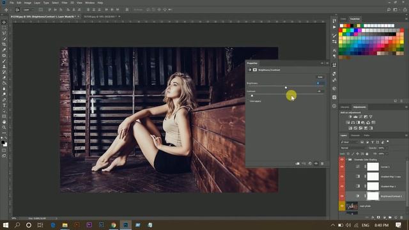409x230 pixels.
Task: Open the blending mode Normal dropdown
Action: [353, 148]
